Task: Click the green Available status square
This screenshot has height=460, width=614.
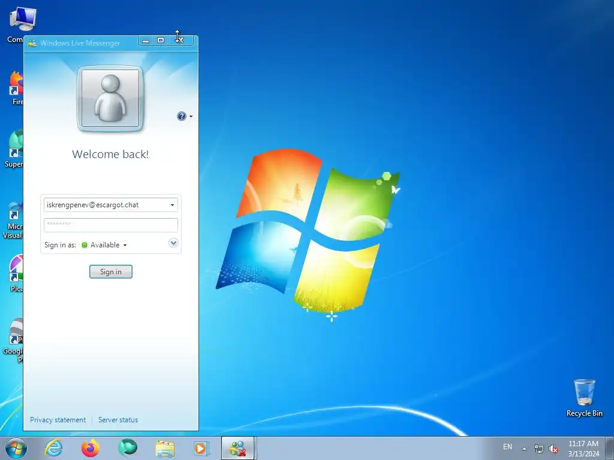Action: pyautogui.click(x=84, y=245)
